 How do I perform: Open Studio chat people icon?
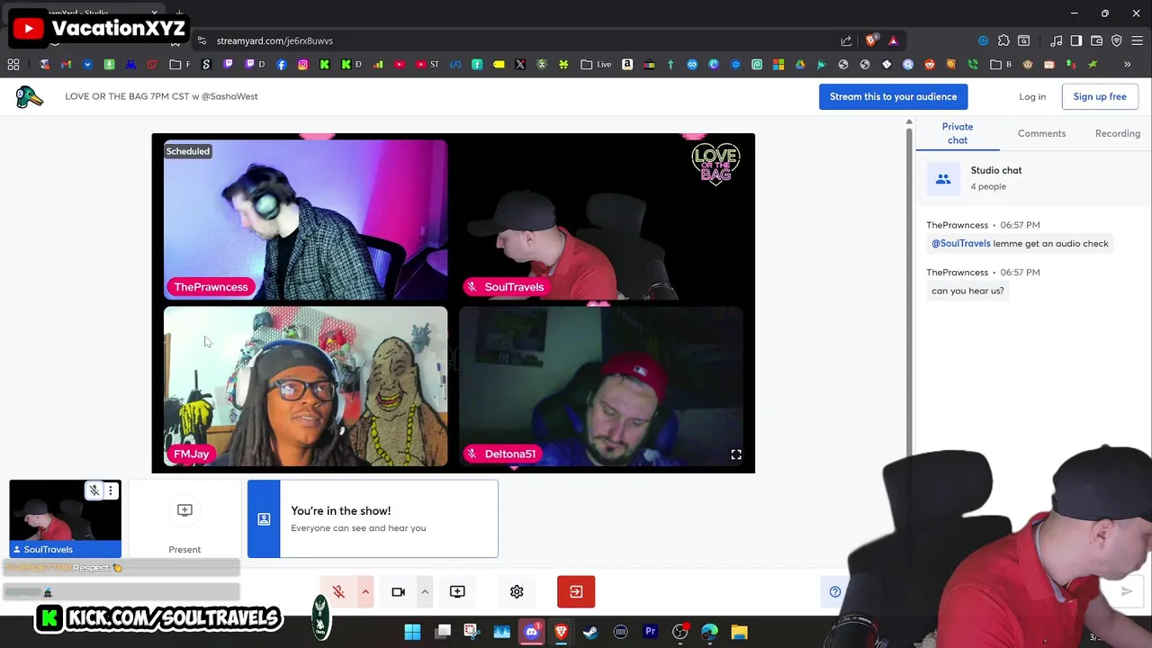[x=943, y=179]
